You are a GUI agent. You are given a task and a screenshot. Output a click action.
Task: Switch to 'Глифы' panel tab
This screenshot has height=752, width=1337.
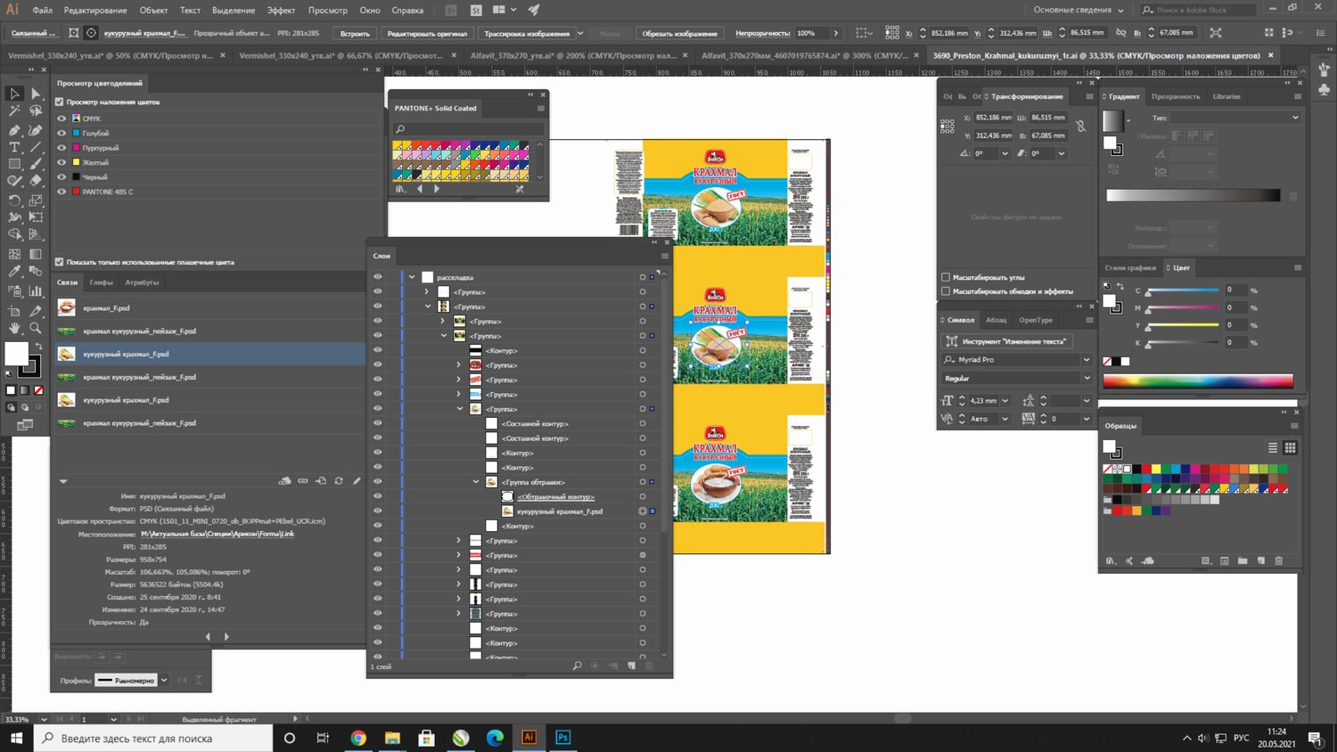[101, 282]
